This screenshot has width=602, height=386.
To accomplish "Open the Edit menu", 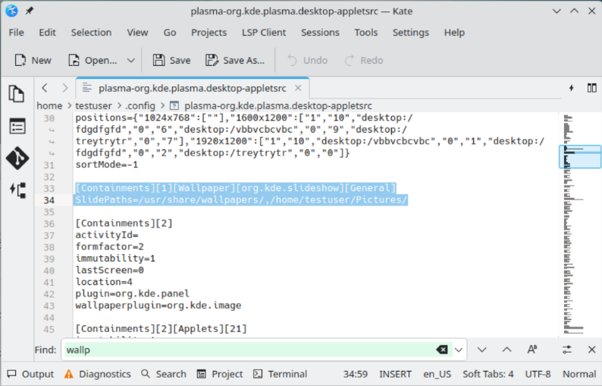I will point(47,33).
